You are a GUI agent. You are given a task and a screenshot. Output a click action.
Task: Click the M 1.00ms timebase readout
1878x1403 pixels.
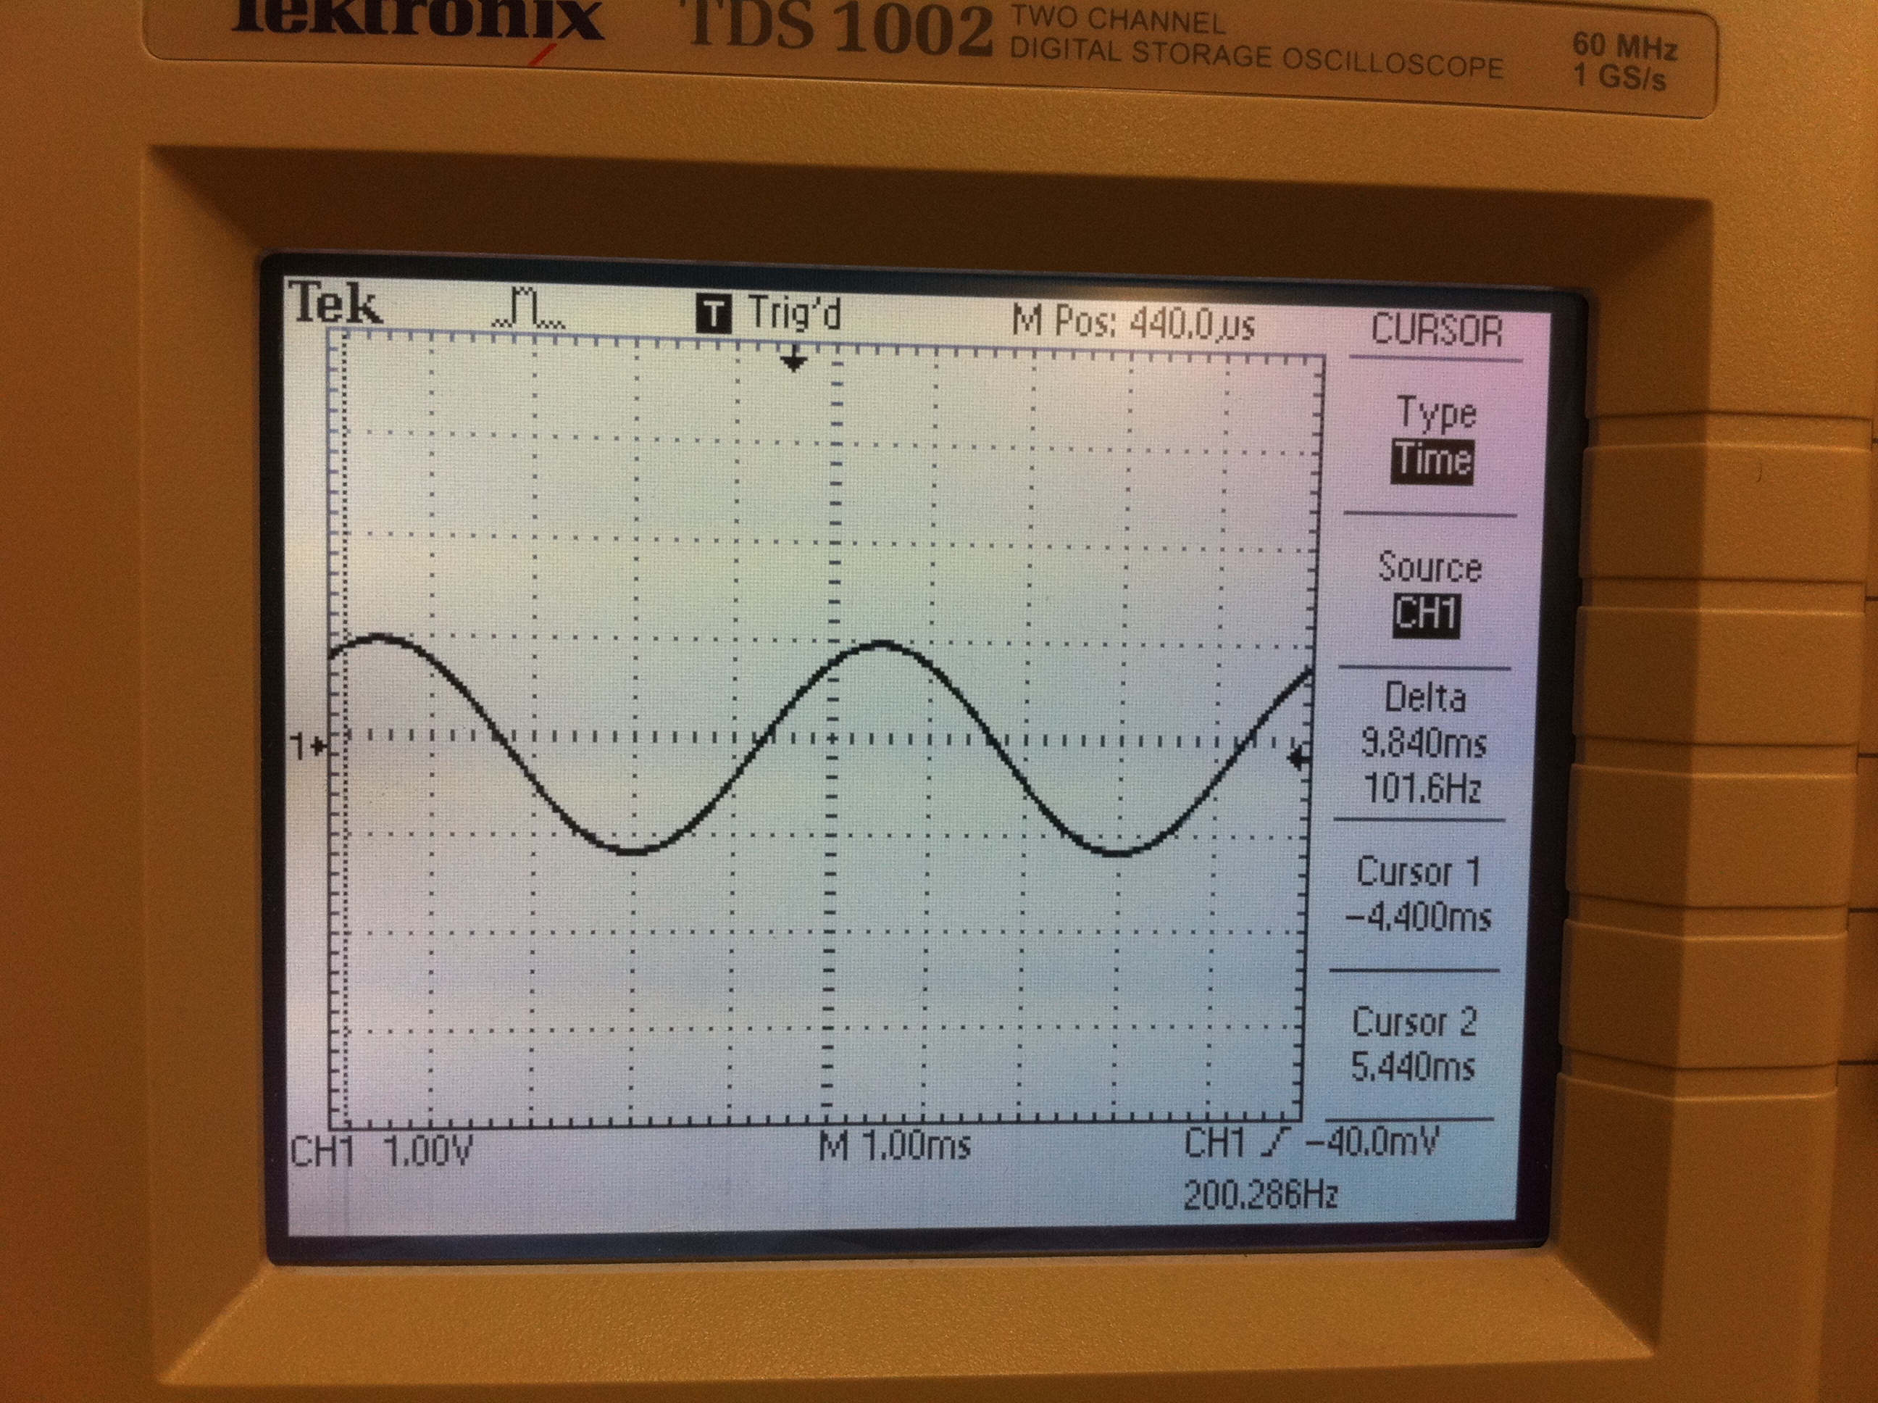[894, 1146]
